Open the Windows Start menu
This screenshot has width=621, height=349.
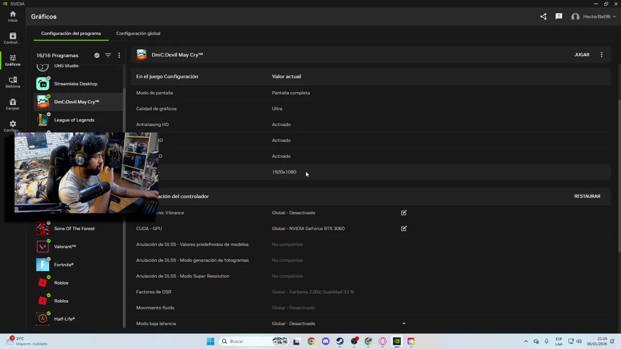click(x=210, y=341)
